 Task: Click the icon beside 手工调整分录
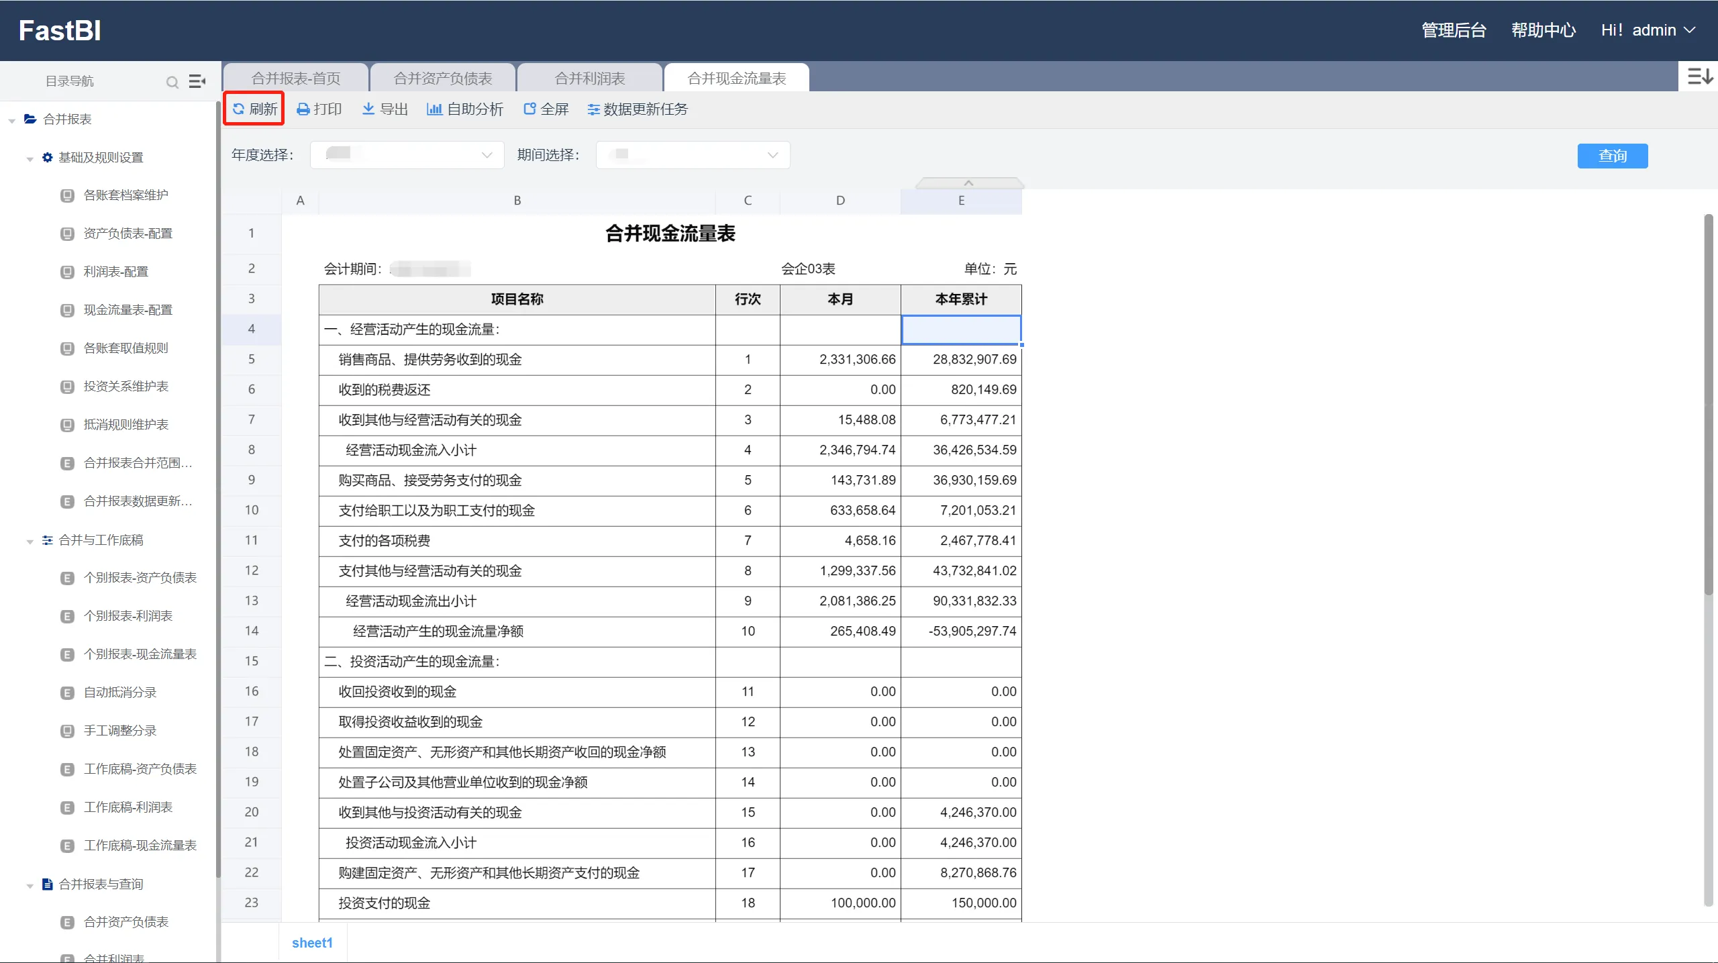coord(67,731)
